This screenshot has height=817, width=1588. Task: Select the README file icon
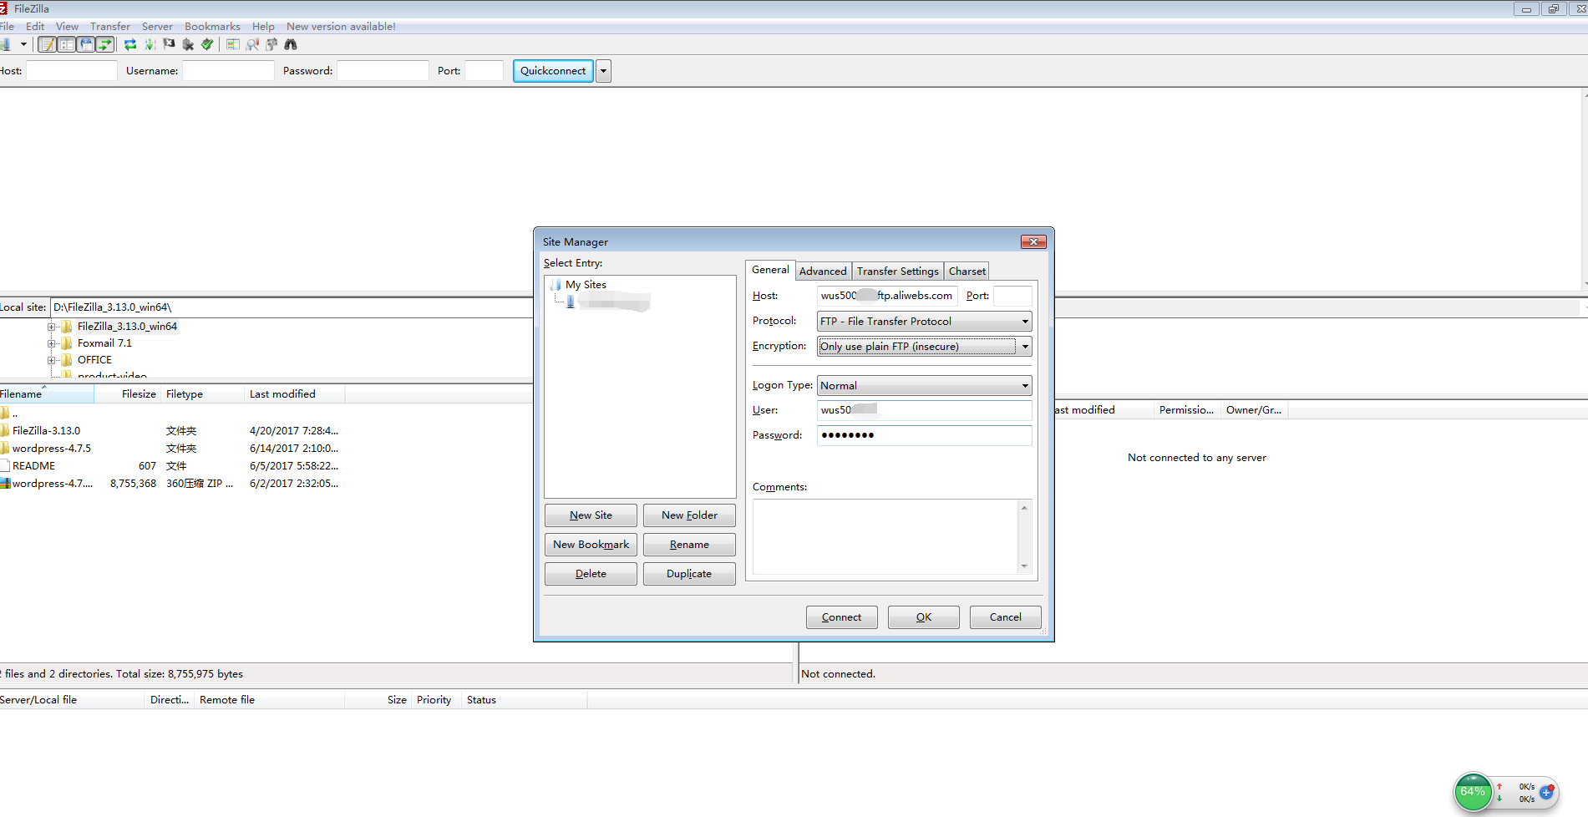[x=5, y=465]
